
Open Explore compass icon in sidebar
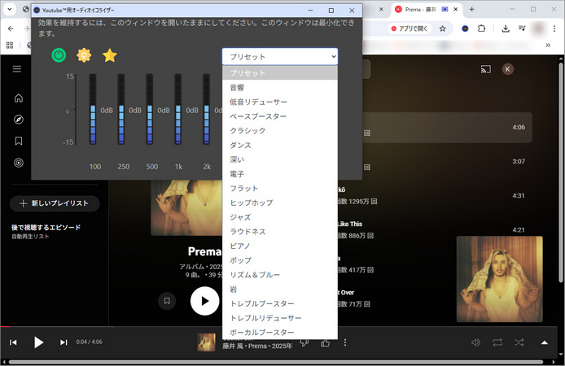click(x=19, y=120)
